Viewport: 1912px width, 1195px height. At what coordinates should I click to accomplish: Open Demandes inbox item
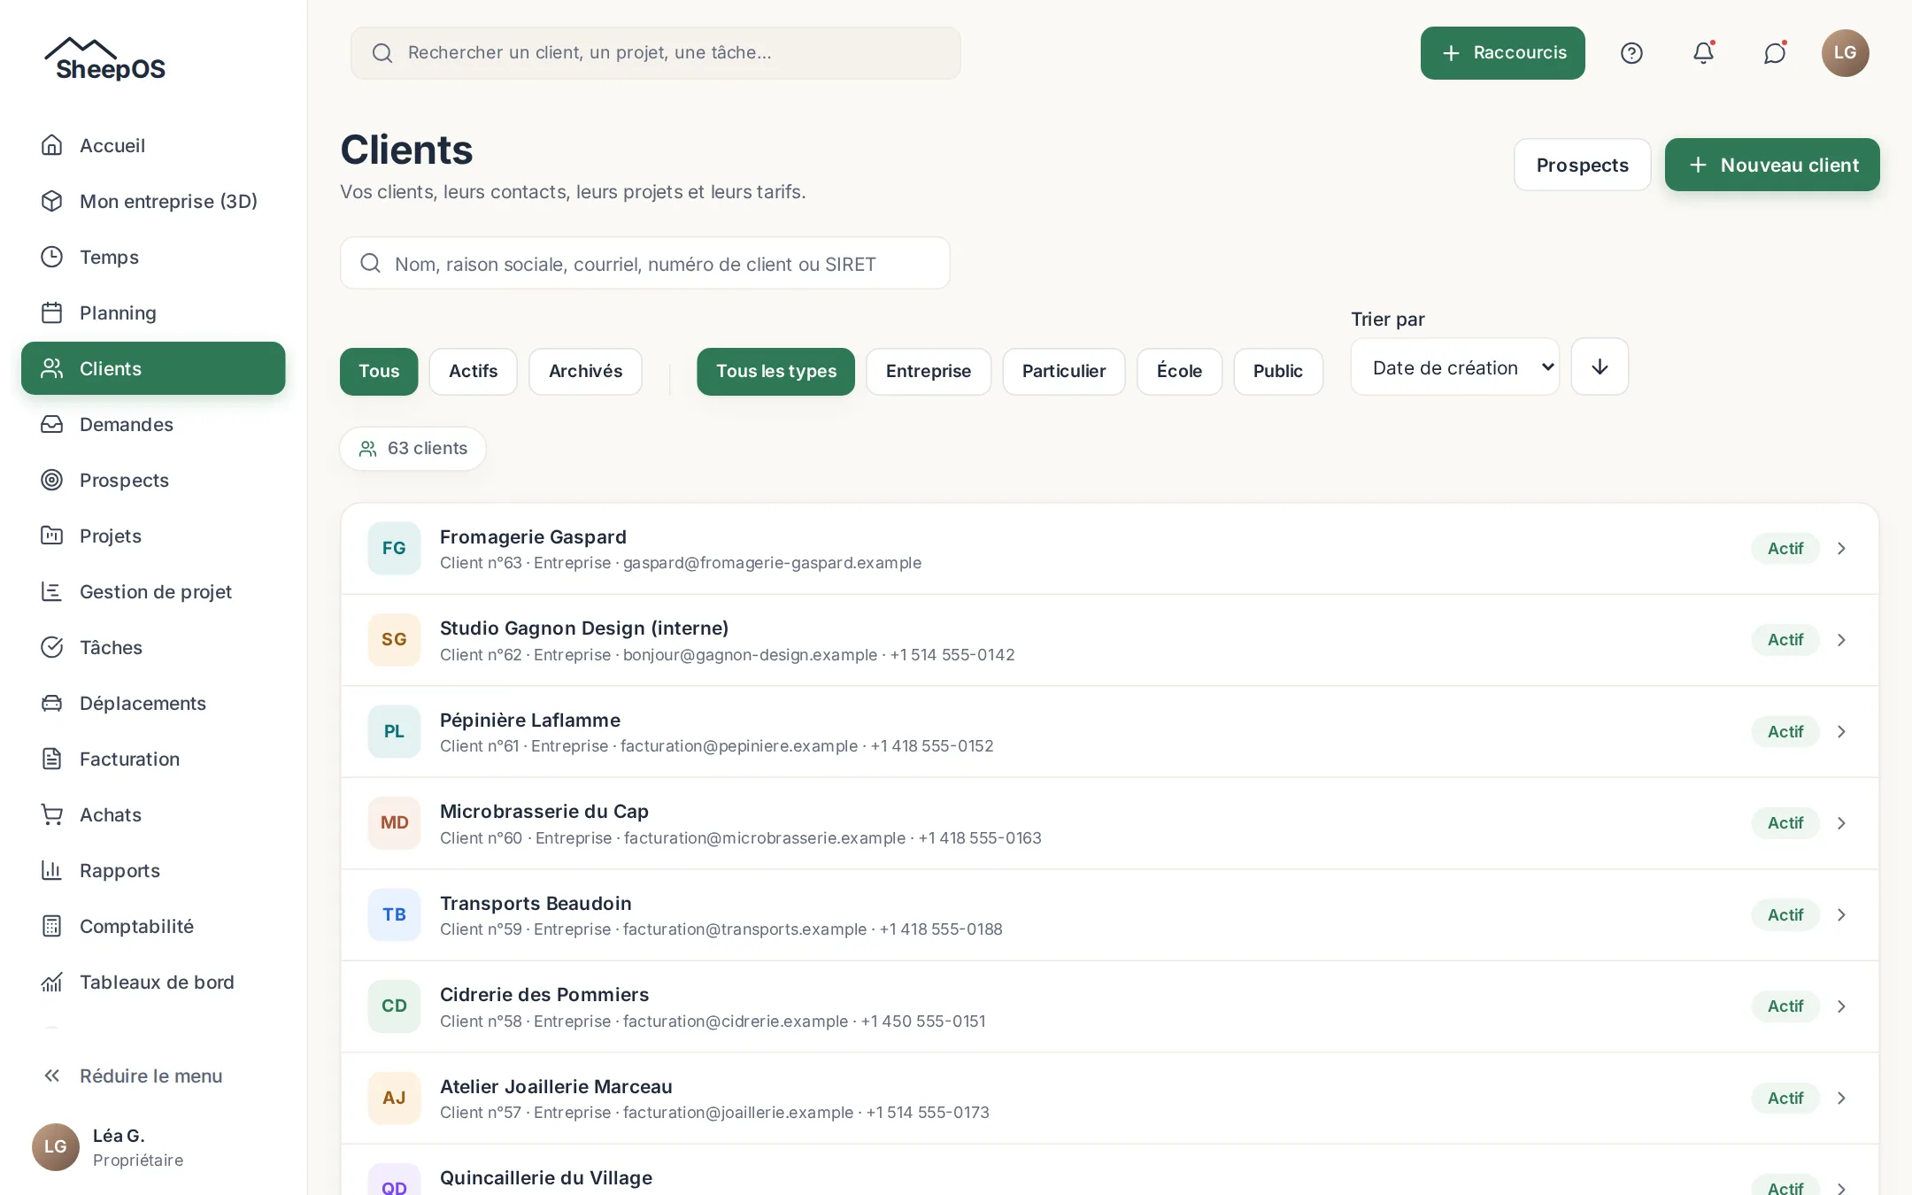click(153, 424)
